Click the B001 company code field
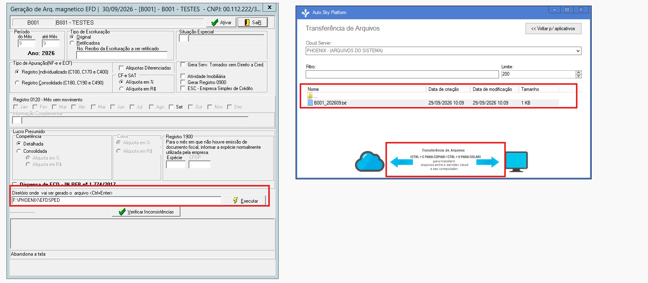648x283 pixels. (33, 23)
